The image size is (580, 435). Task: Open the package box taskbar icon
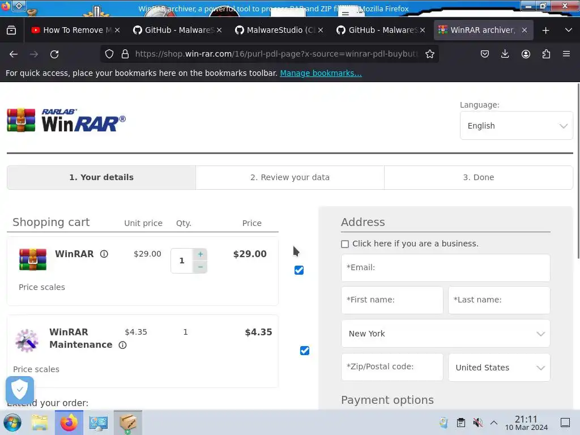tap(128, 423)
